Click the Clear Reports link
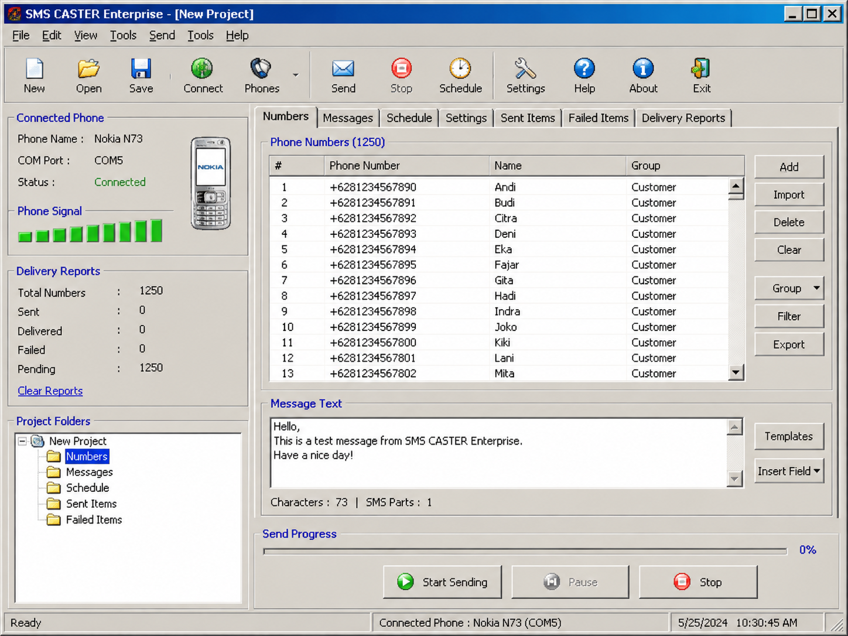This screenshot has height=636, width=848. pyautogui.click(x=50, y=391)
